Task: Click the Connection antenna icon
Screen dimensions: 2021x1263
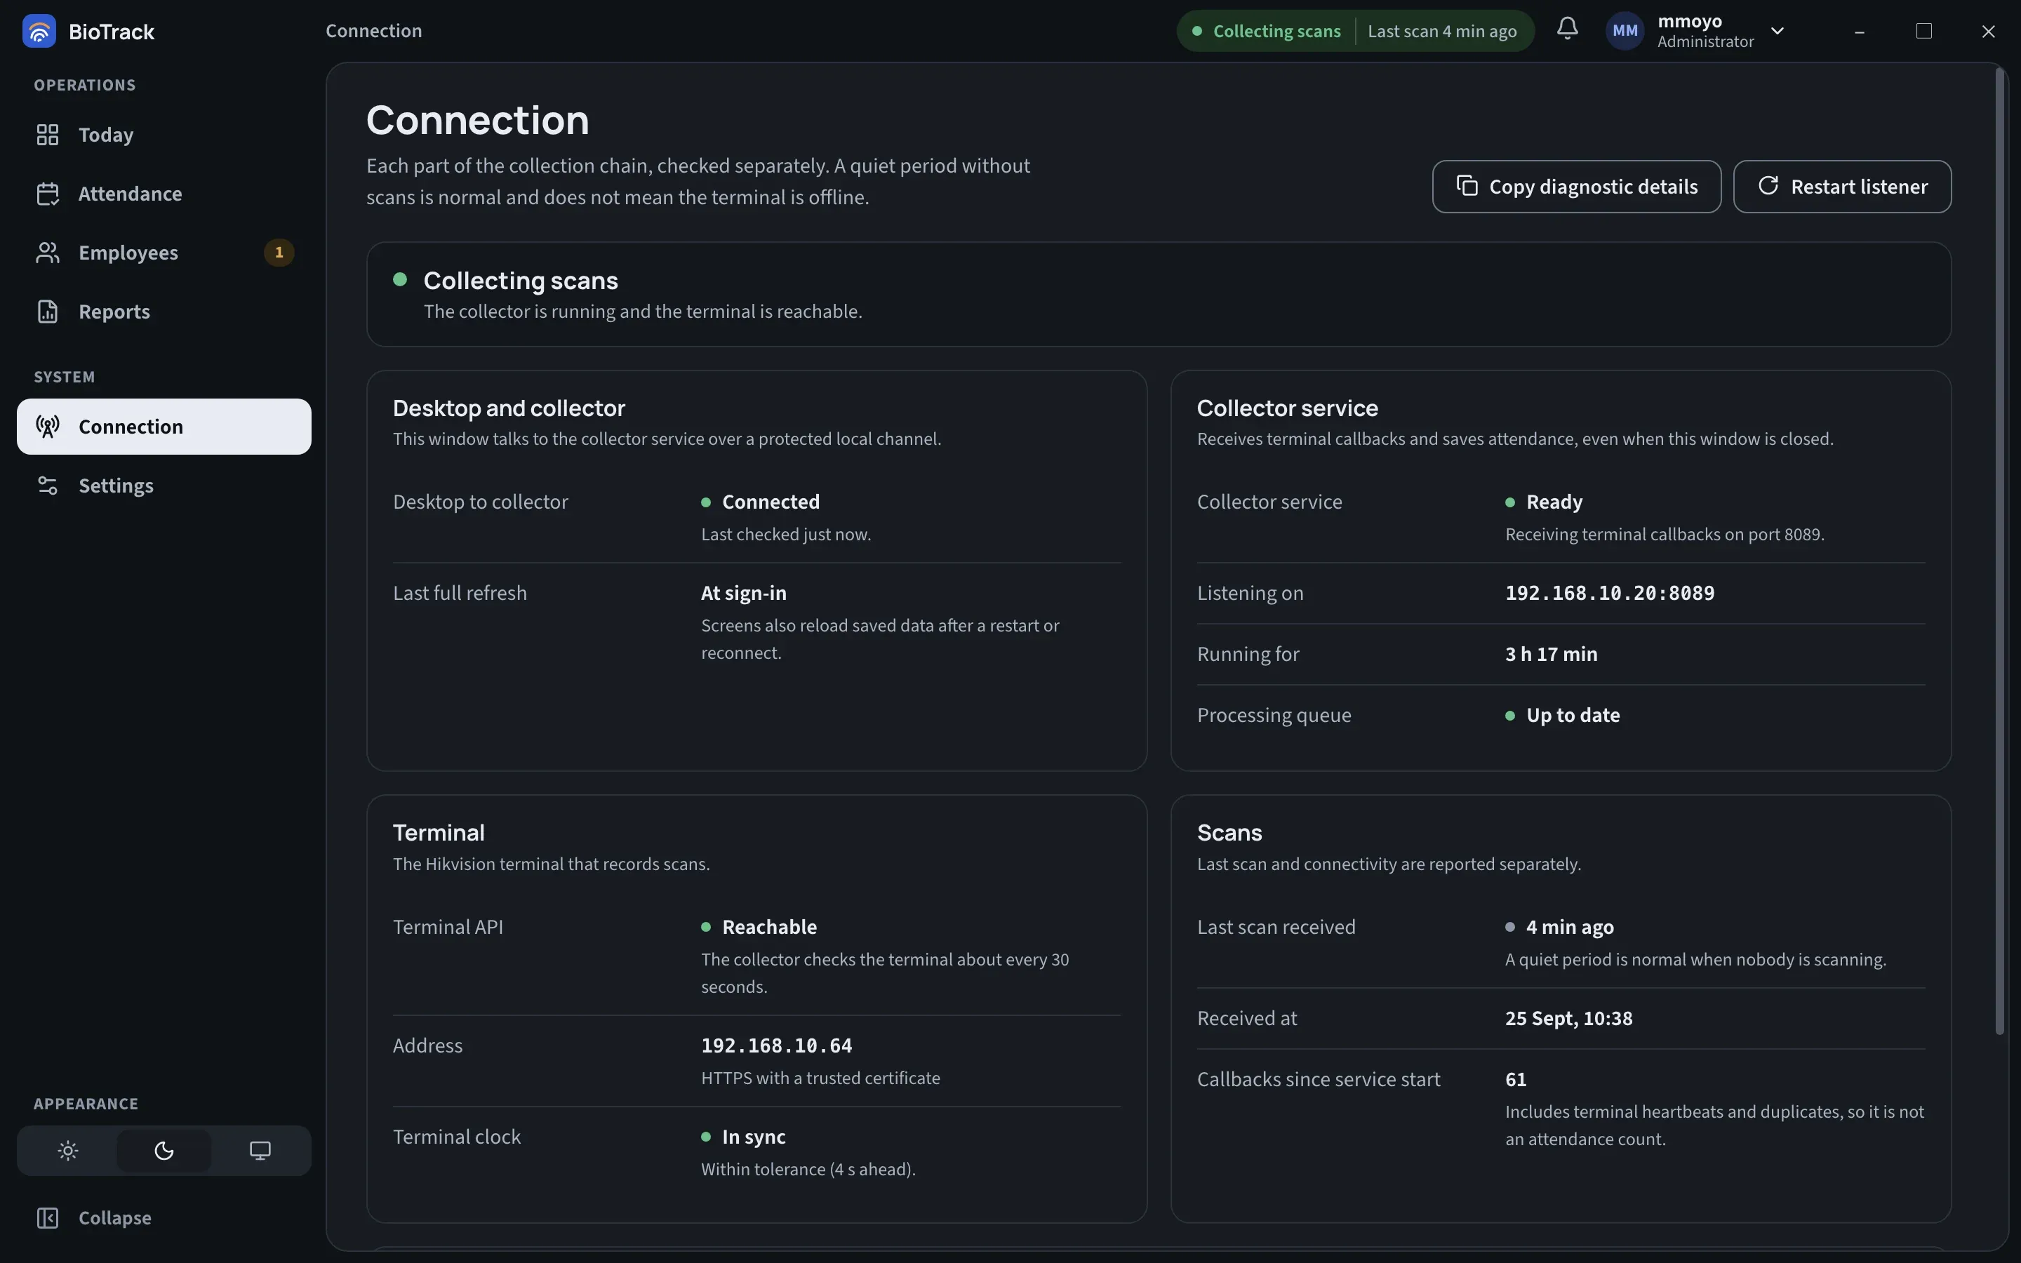Action: coord(48,427)
